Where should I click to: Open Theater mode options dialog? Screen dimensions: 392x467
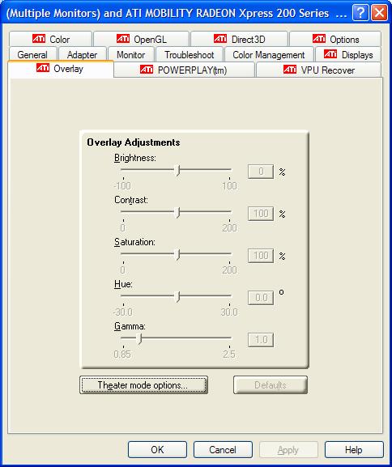coord(143,385)
